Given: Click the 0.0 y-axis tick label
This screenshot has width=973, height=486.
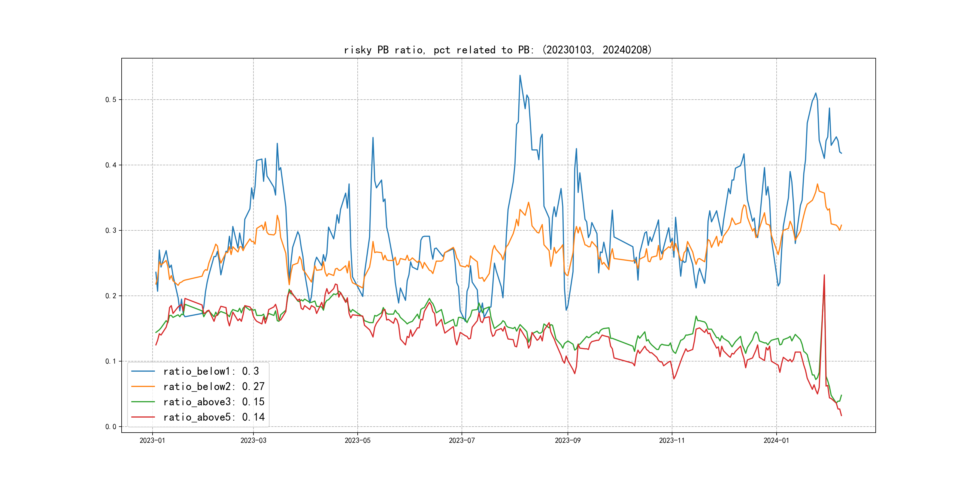Looking at the screenshot, I should (x=111, y=427).
